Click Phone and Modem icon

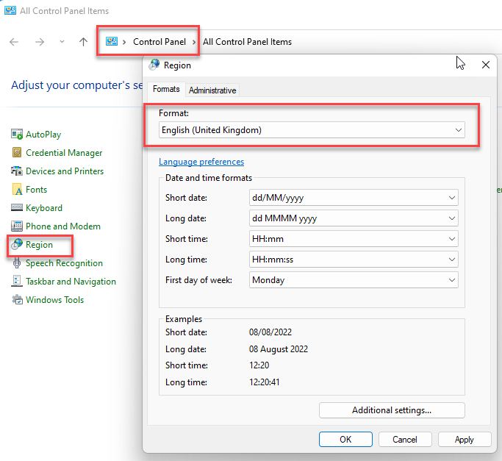(18, 226)
